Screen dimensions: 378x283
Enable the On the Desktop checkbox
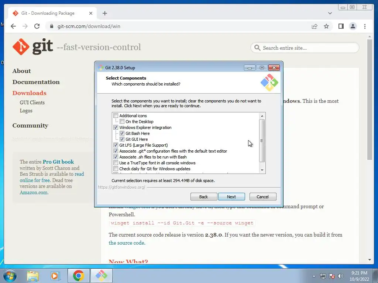click(x=122, y=122)
